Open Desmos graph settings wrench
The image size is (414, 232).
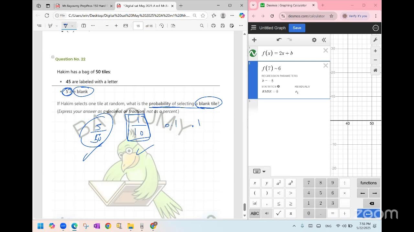375,40
